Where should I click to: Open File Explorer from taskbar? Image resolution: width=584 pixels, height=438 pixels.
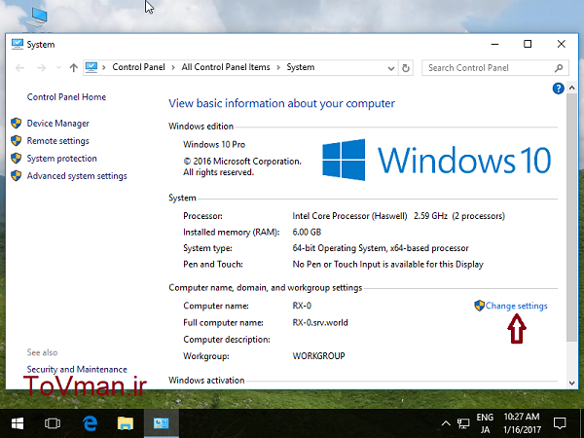tap(126, 423)
